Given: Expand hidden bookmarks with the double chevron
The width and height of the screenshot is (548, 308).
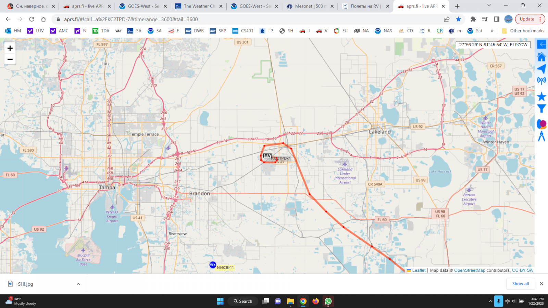Looking at the screenshot, I should point(492,31).
